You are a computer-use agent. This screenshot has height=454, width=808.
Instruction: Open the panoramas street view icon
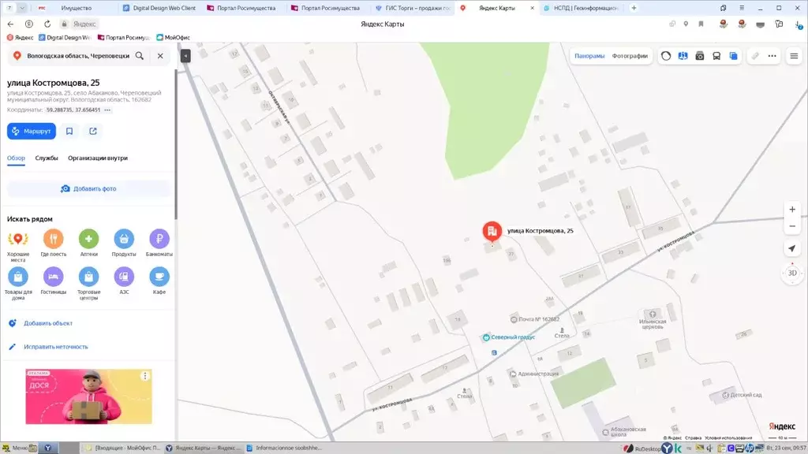pyautogui.click(x=683, y=56)
